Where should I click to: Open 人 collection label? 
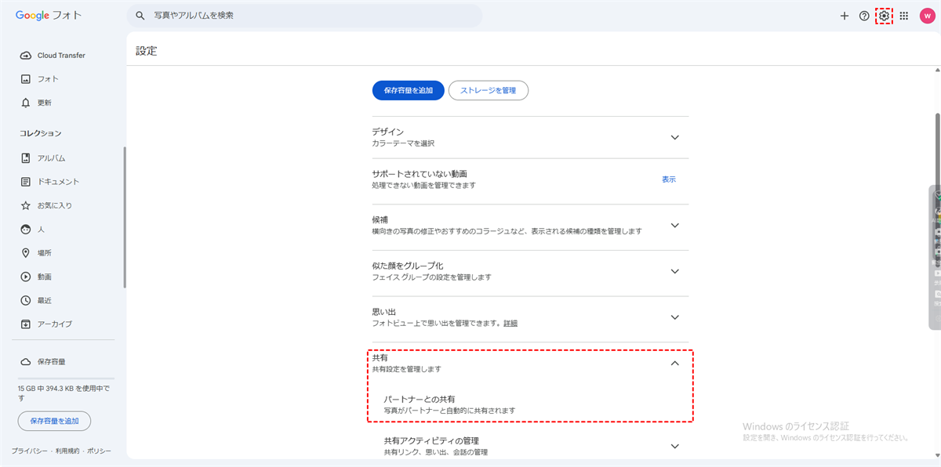41,230
